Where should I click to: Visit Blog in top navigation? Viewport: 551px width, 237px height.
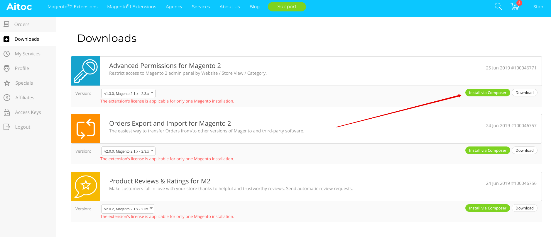click(255, 6)
